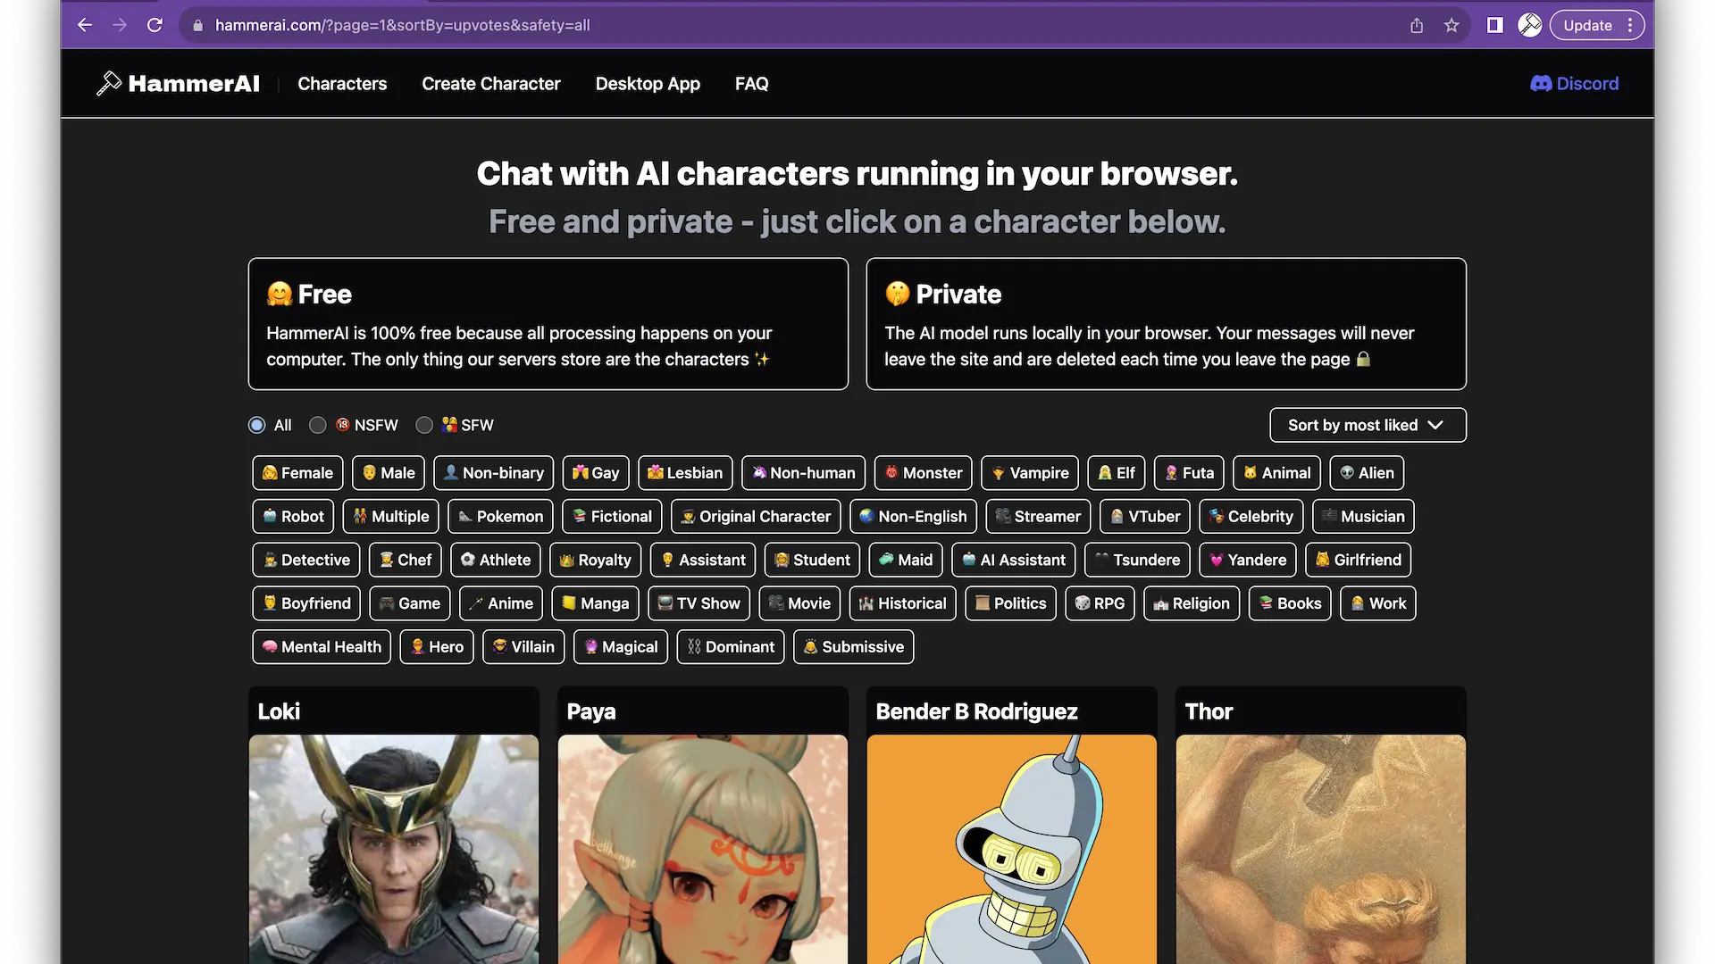This screenshot has width=1715, height=964.
Task: Open the Characters nav item
Action: pyautogui.click(x=342, y=83)
